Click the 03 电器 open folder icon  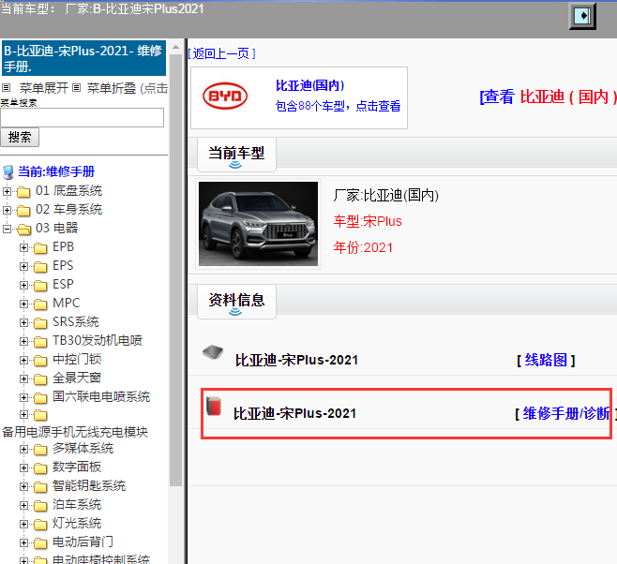[x=24, y=230]
